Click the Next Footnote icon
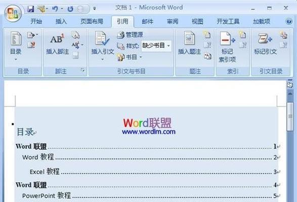The height and width of the screenshot is (202, 297). point(75,45)
